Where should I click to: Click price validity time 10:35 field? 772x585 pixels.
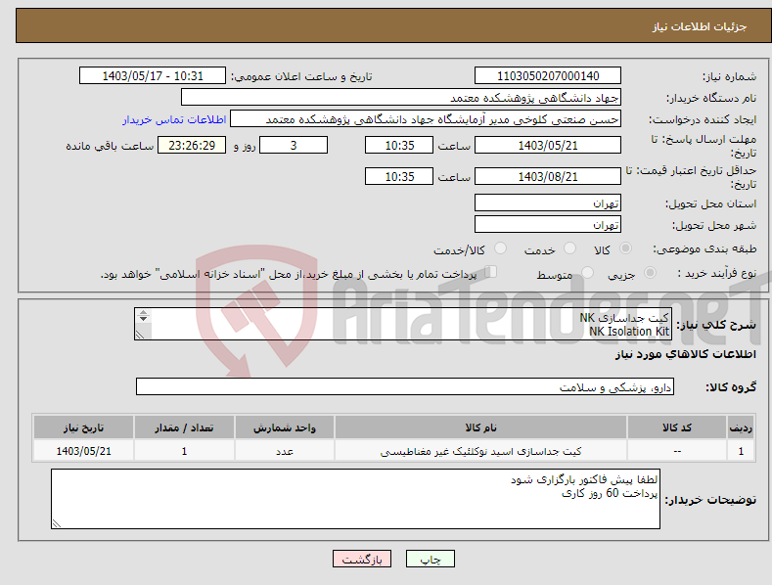coord(399,176)
